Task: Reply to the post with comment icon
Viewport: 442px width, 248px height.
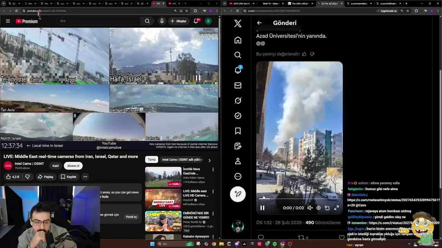Action: click(x=261, y=237)
